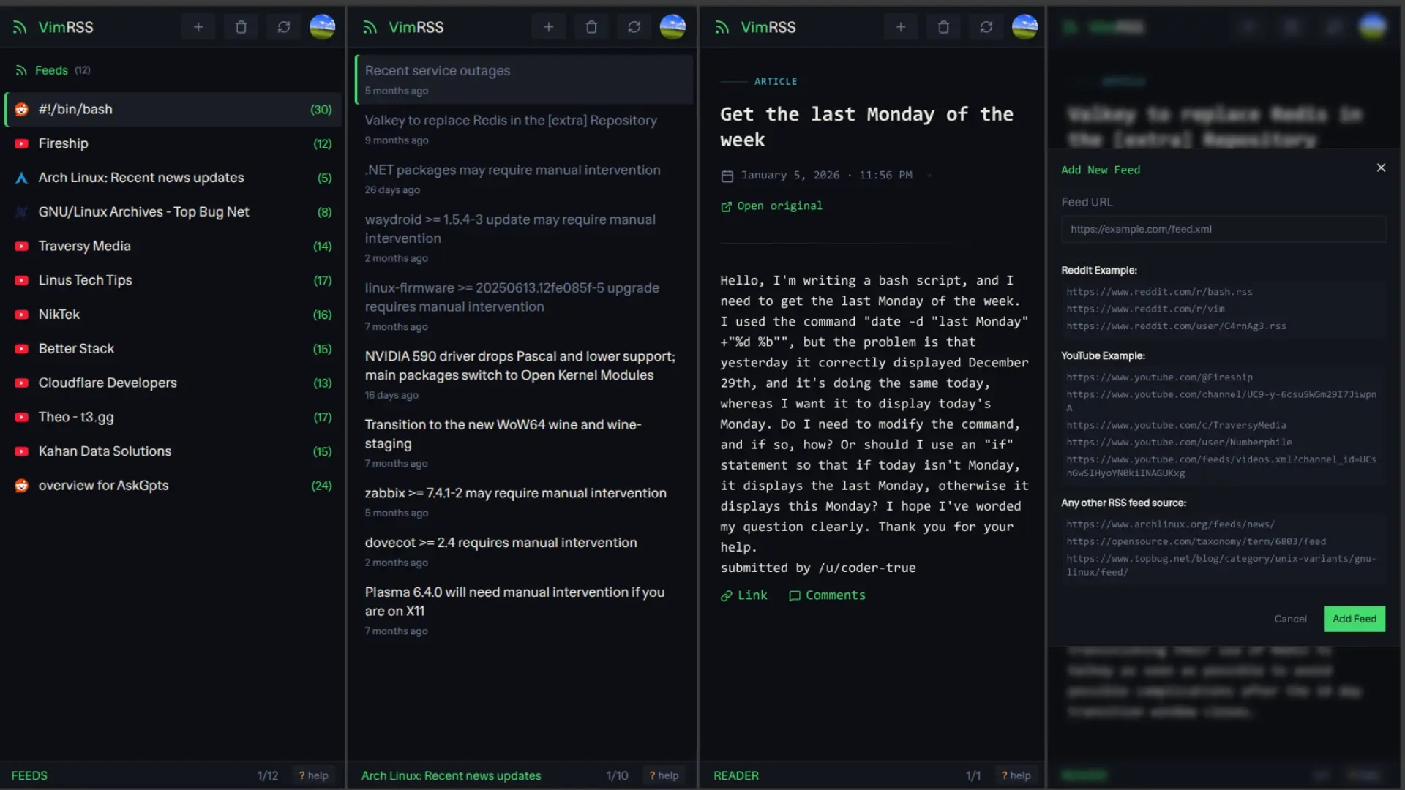Close the Add New Feed dialog
Image resolution: width=1405 pixels, height=790 pixels.
point(1381,168)
